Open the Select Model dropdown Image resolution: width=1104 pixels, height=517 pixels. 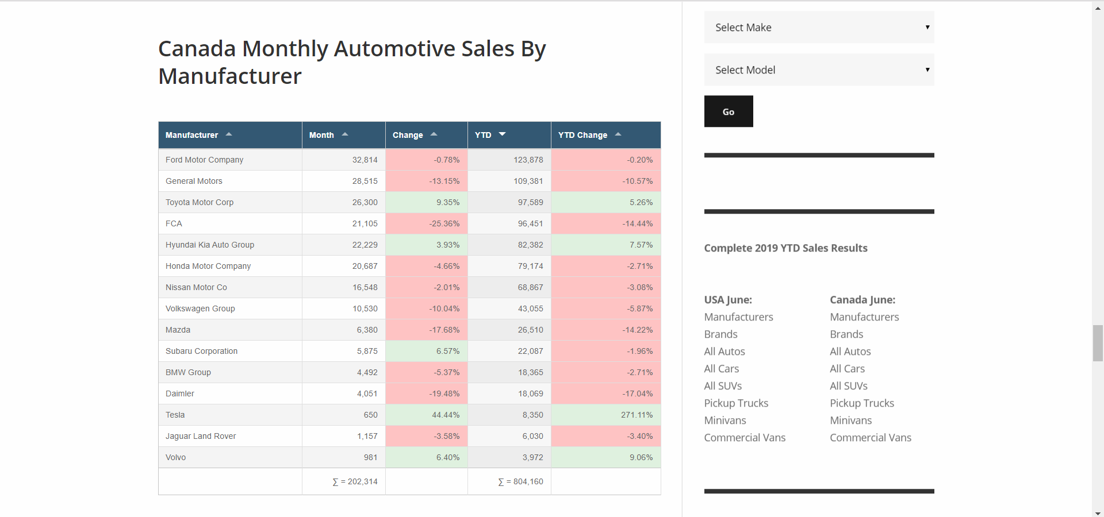click(819, 70)
